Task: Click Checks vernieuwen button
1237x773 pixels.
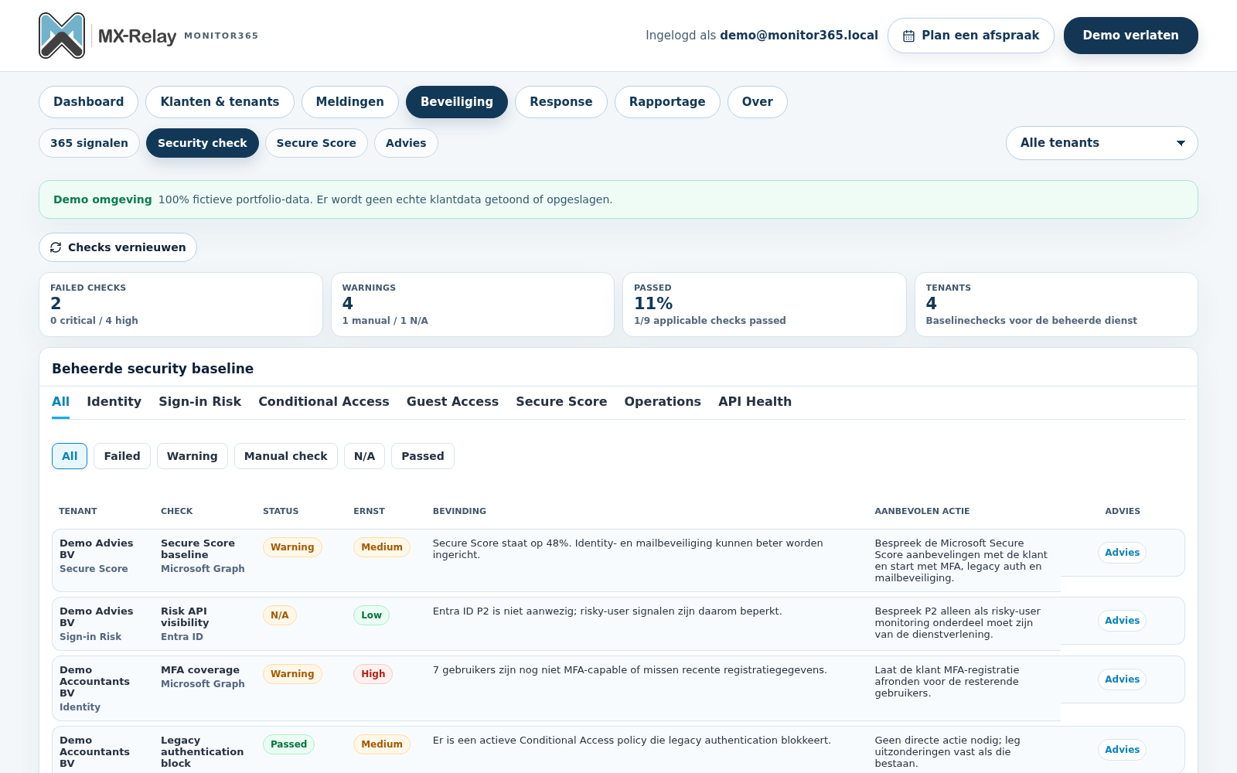Action: (118, 247)
